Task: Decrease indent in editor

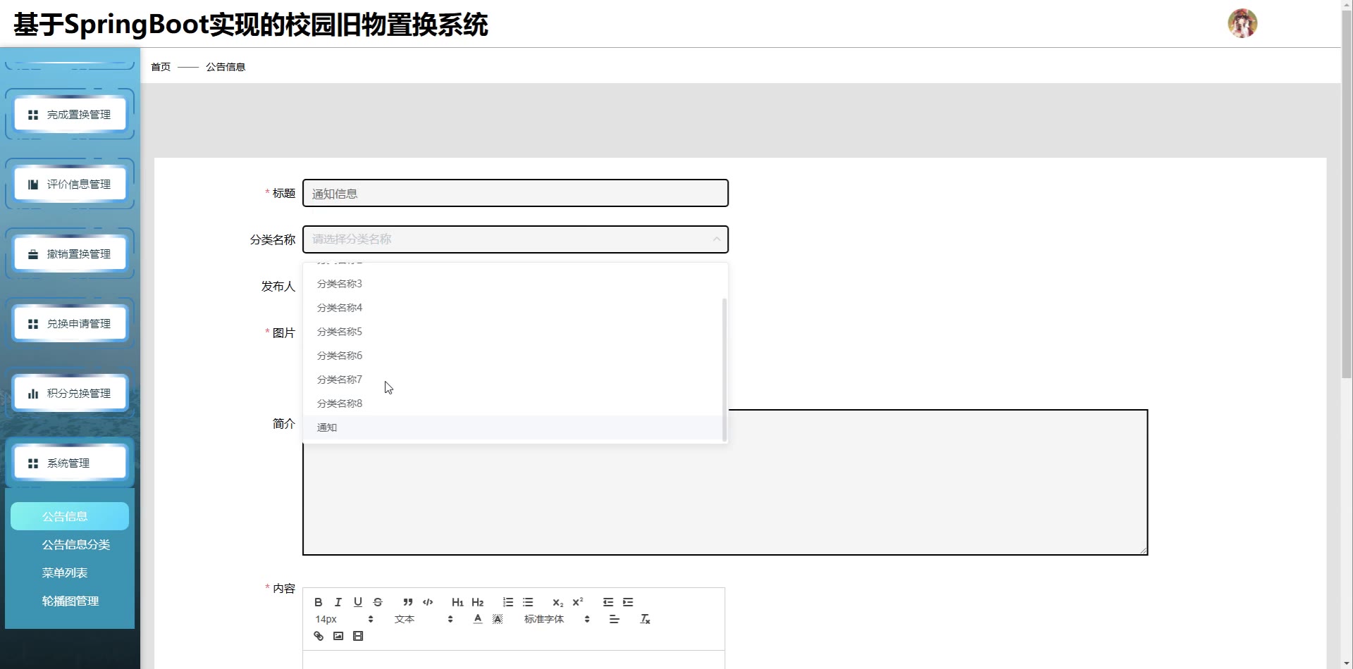Action: click(x=608, y=602)
